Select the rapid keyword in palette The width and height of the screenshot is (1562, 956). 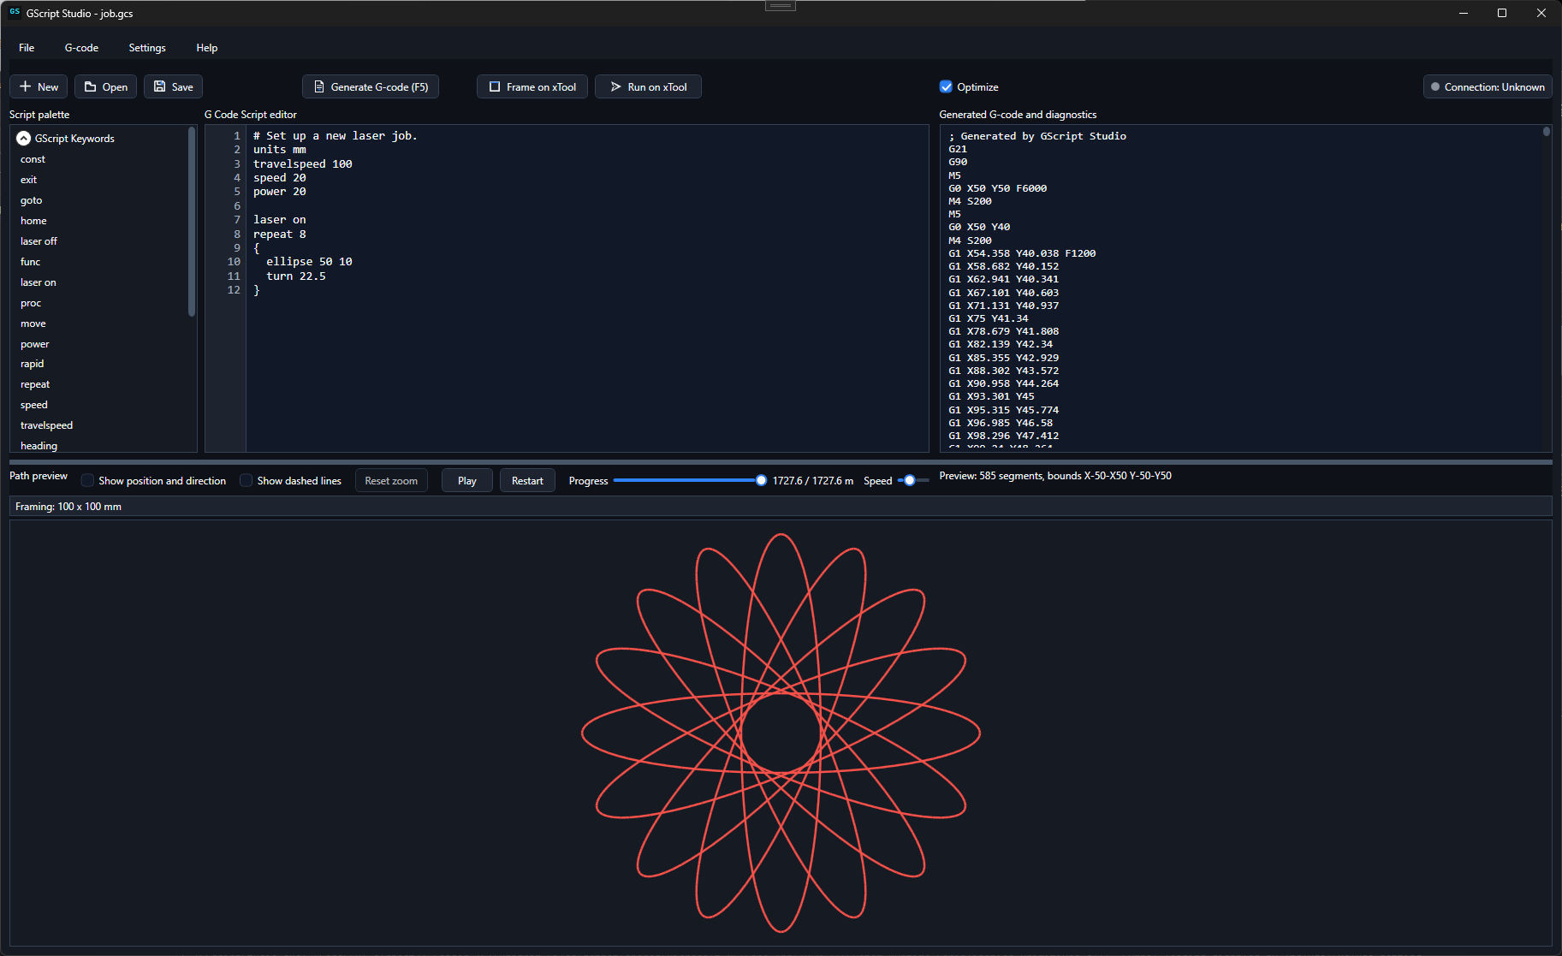(32, 364)
